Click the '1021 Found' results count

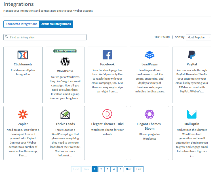pyautogui.click(x=162, y=37)
